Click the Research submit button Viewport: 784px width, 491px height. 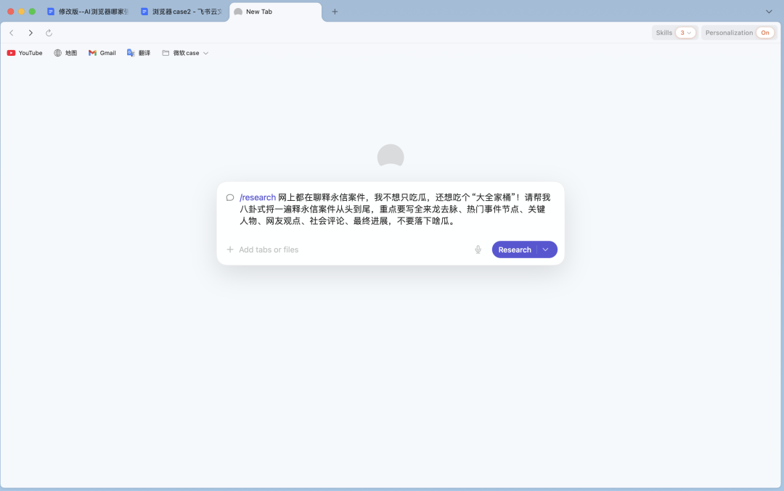(515, 249)
